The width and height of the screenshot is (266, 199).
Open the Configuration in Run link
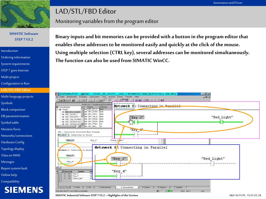[15, 83]
